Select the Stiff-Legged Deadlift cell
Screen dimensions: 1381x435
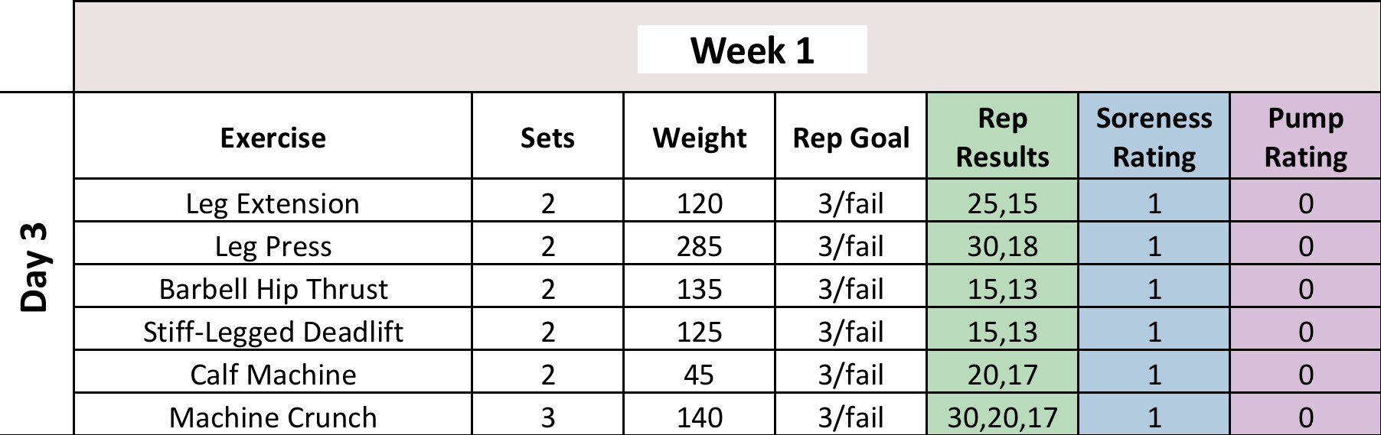point(273,332)
